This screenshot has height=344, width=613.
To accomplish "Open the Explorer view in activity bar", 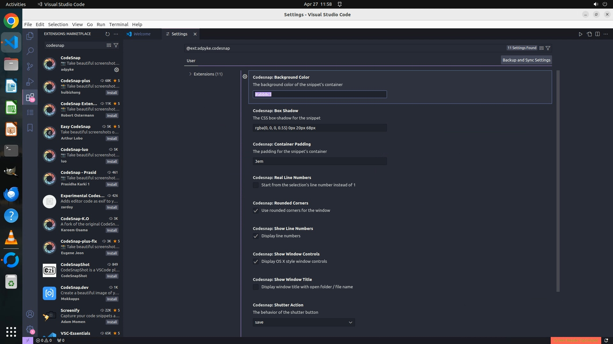I will click(x=30, y=36).
